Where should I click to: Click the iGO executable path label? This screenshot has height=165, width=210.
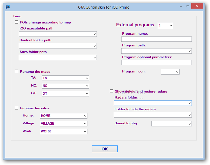36,28
